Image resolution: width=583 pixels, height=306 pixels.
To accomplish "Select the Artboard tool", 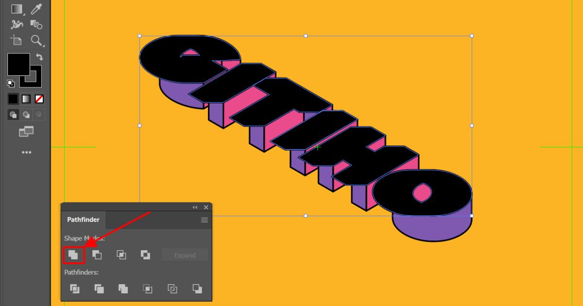I will pos(17,40).
